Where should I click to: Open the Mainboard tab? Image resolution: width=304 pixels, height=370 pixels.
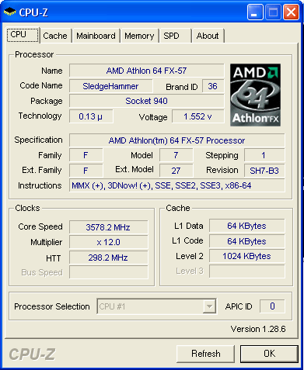point(96,36)
